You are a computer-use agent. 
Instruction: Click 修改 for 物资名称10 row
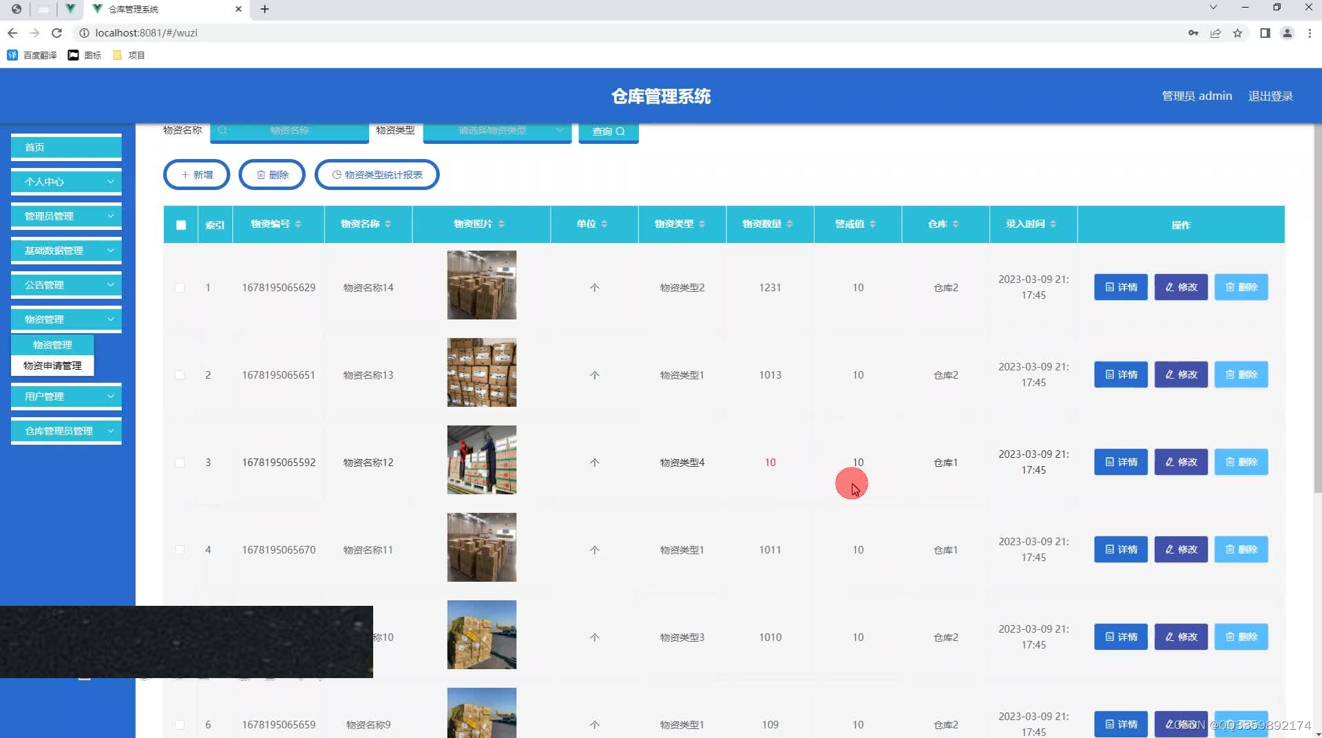(1181, 637)
